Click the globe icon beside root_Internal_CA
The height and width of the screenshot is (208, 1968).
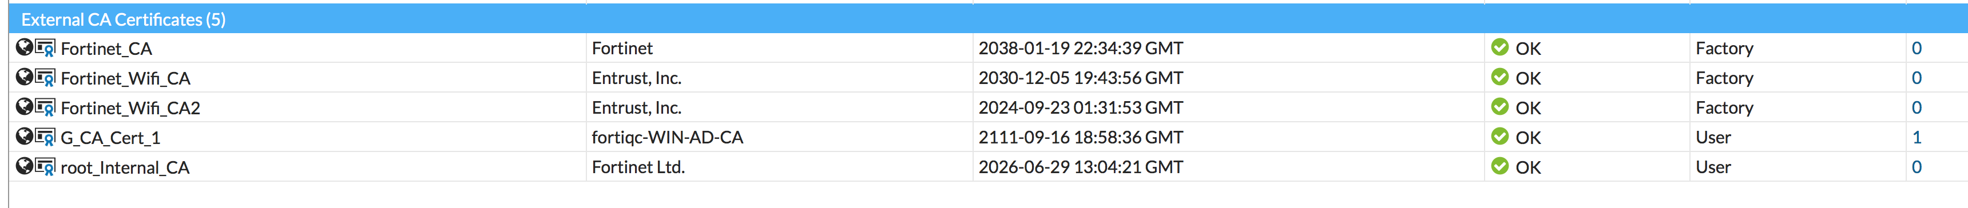(25, 166)
